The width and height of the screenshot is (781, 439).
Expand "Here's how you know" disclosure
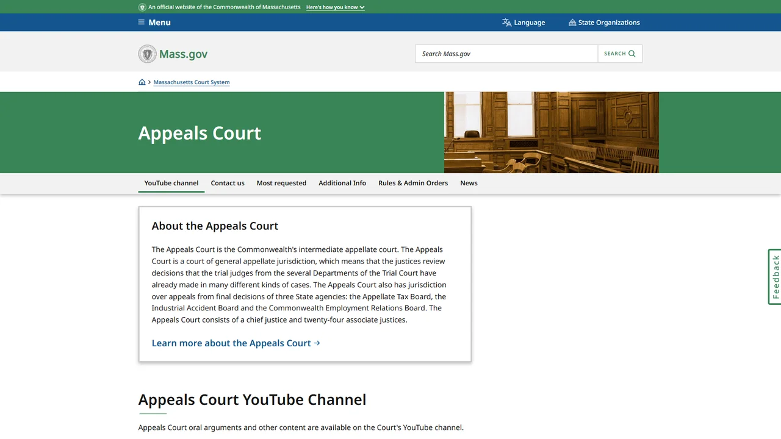click(336, 7)
